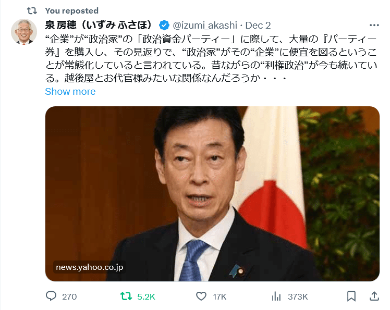Undo repost via green repost icon
Image resolution: width=390 pixels, height=310 pixels.
coord(126,296)
